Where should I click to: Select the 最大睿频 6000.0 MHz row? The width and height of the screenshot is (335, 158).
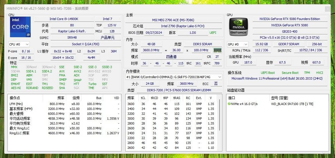click(x=64, y=114)
